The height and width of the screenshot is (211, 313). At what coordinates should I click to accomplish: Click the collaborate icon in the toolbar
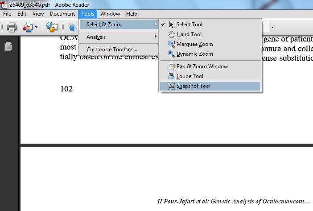[52, 28]
